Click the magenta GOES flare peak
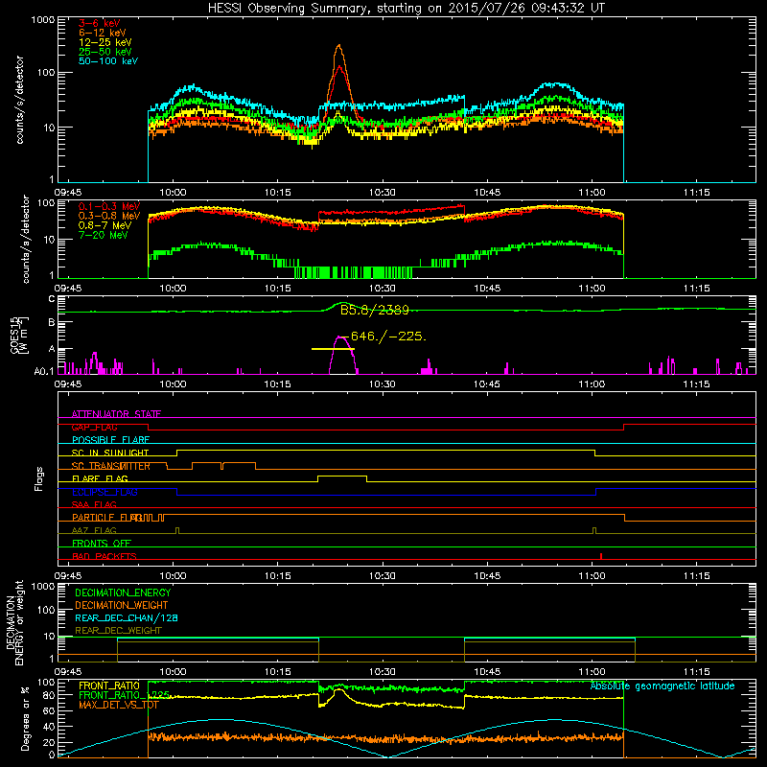 (340, 337)
